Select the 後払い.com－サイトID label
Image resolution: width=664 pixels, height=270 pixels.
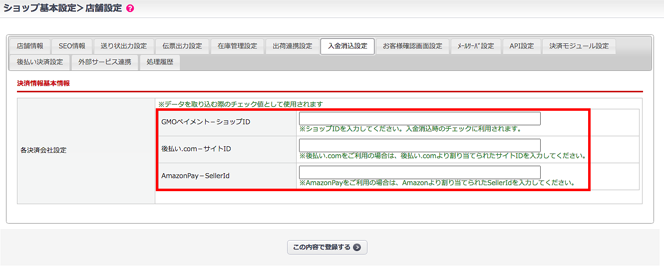click(x=196, y=149)
